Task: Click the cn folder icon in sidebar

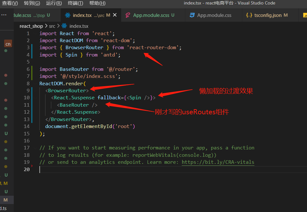Action: (8, 44)
